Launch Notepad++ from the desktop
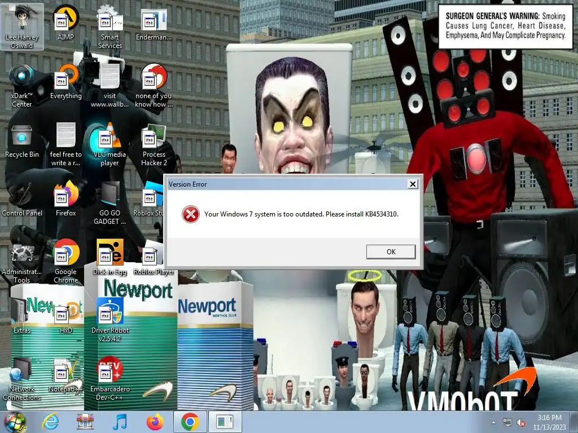The image size is (578, 433). 65,375
